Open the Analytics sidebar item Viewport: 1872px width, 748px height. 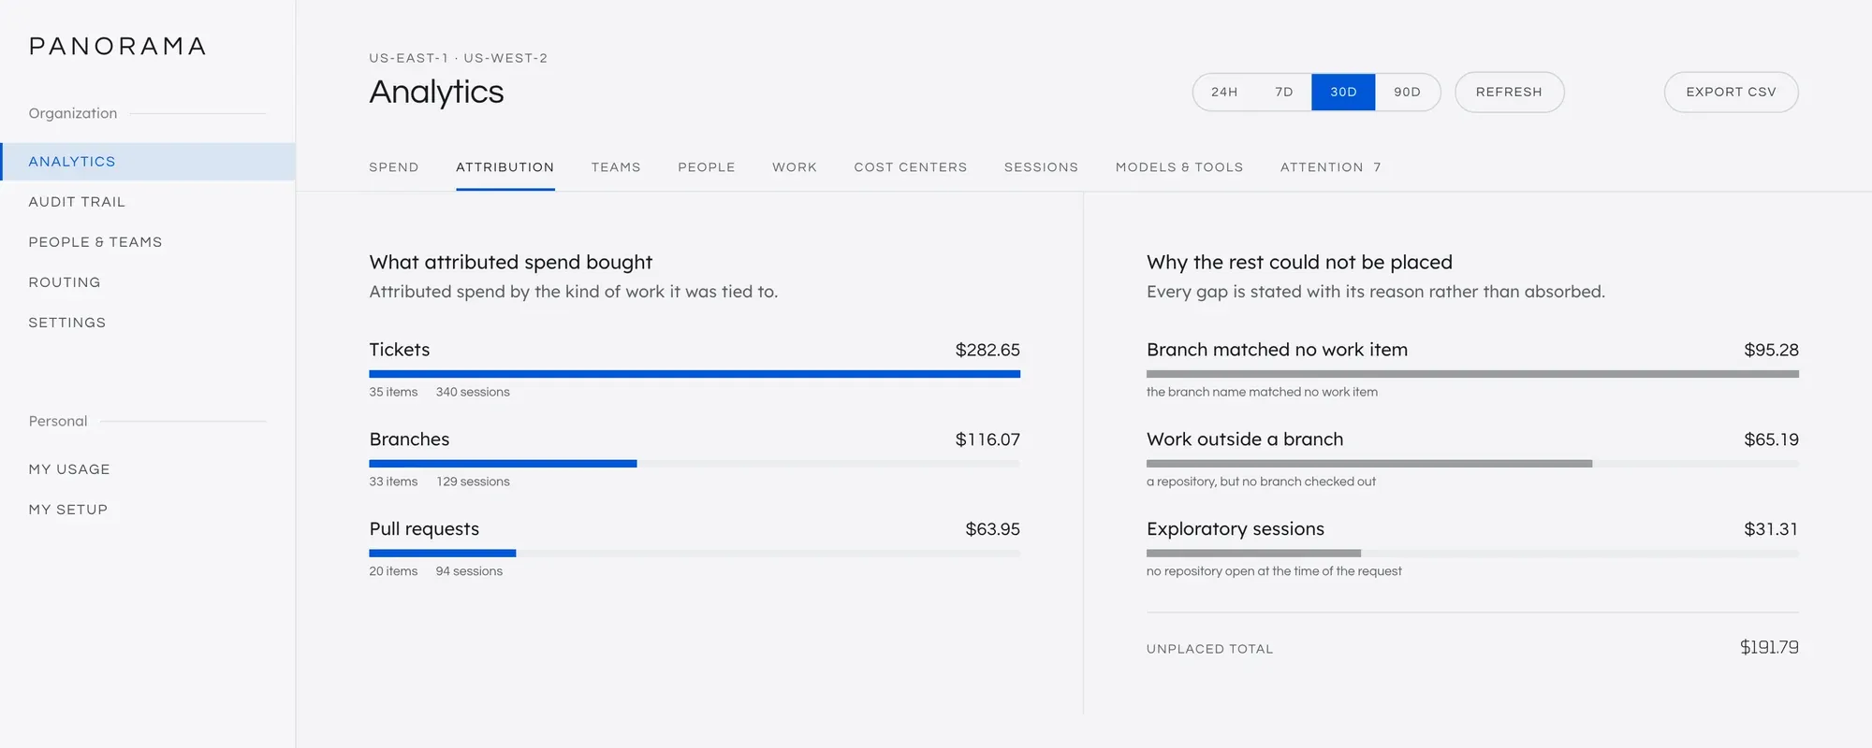point(148,162)
